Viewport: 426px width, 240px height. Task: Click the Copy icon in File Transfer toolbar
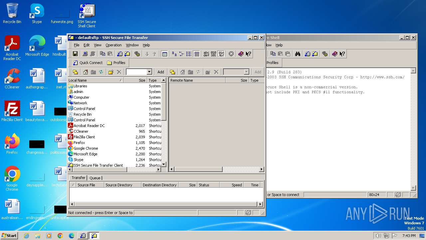[x=103, y=54]
